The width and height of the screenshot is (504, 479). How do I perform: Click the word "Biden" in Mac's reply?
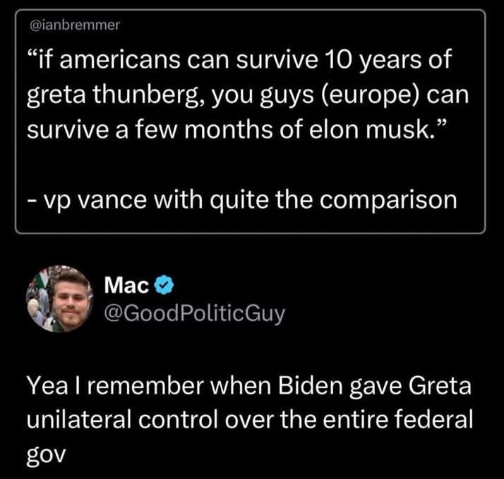310,386
